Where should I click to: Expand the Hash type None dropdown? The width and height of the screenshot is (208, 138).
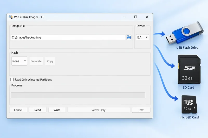(x=19, y=61)
